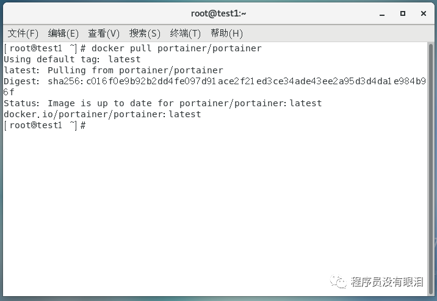Image resolution: width=437 pixels, height=301 pixels.
Task: Click the root@test1:~ title bar
Action: pyautogui.click(x=218, y=13)
